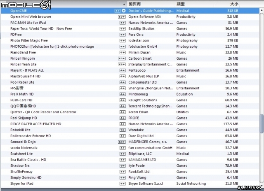The height and width of the screenshot is (191, 264).
Task: Select the OpenCME row
Action: 130,11
